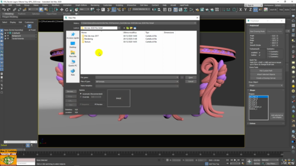Click Create New Folder icon in View File
Screen dimensions: 296x166
131,28
